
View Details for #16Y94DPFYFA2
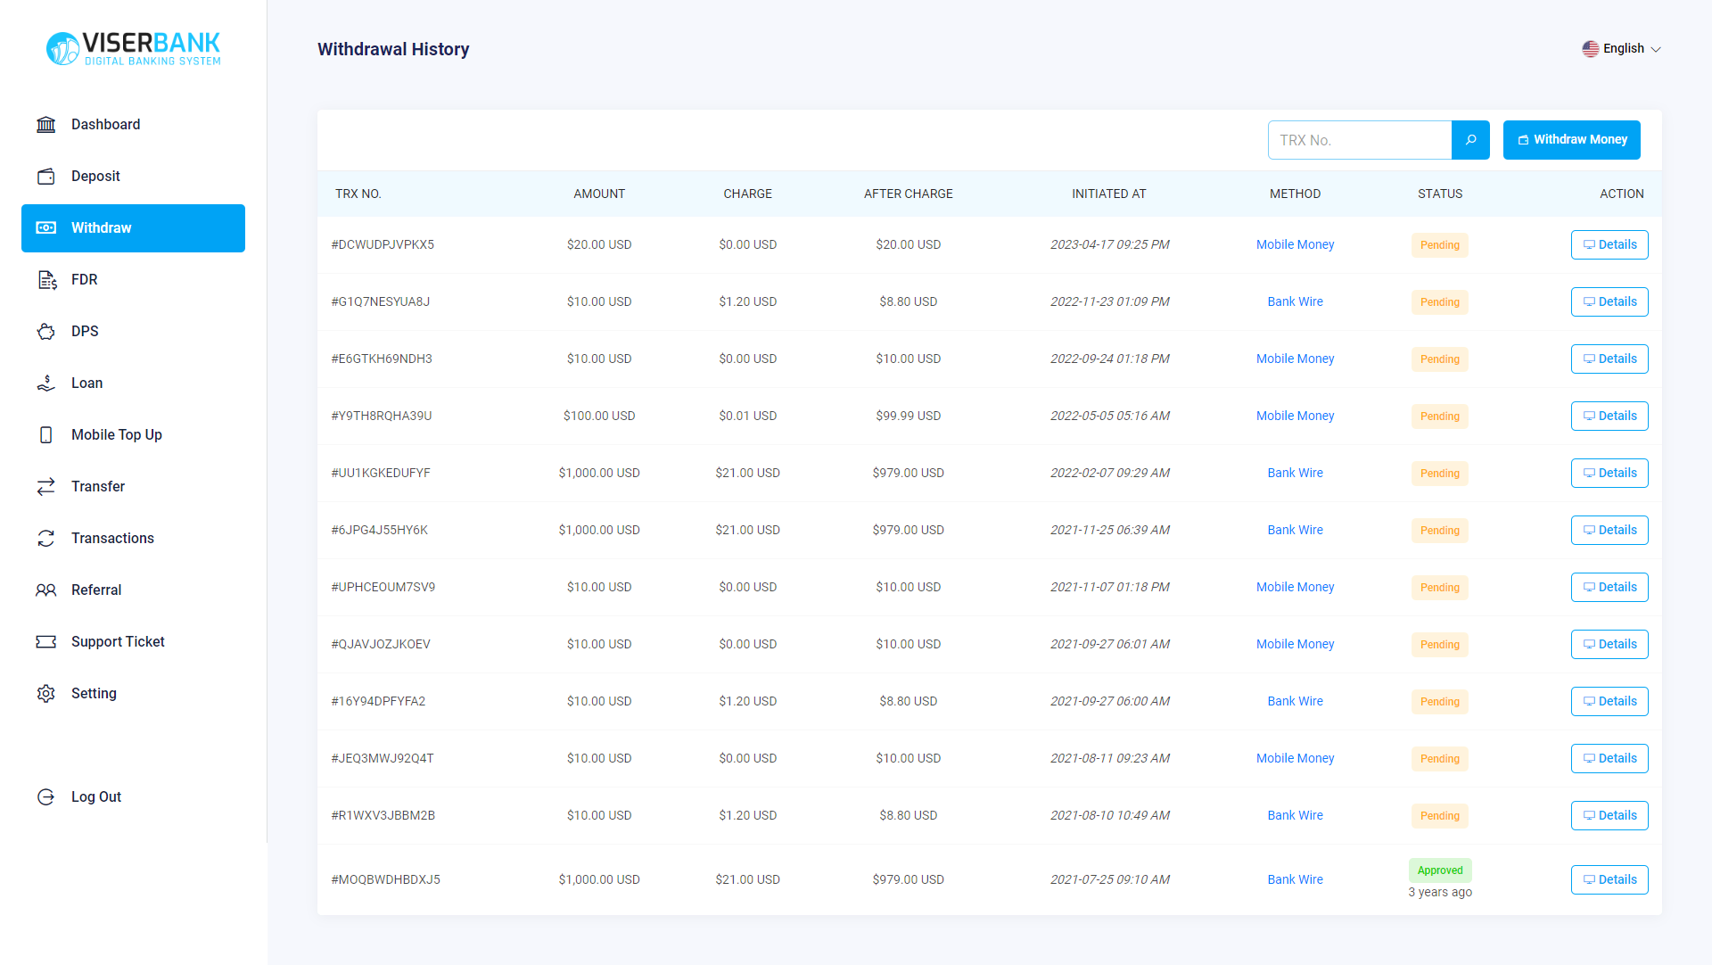[x=1609, y=702]
